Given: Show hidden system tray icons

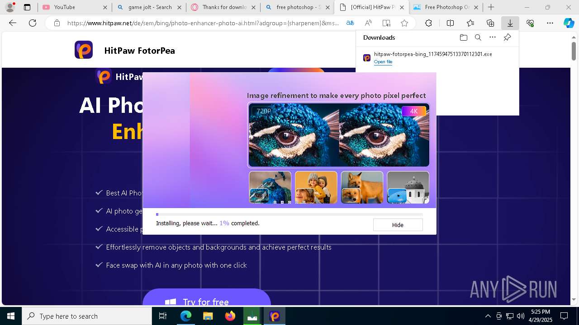Looking at the screenshot, I should pos(488,316).
